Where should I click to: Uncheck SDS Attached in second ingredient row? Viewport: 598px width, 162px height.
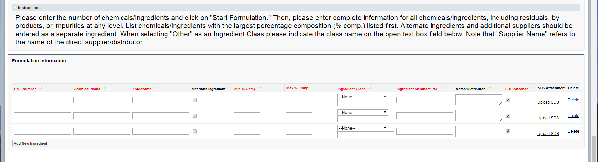tap(508, 116)
